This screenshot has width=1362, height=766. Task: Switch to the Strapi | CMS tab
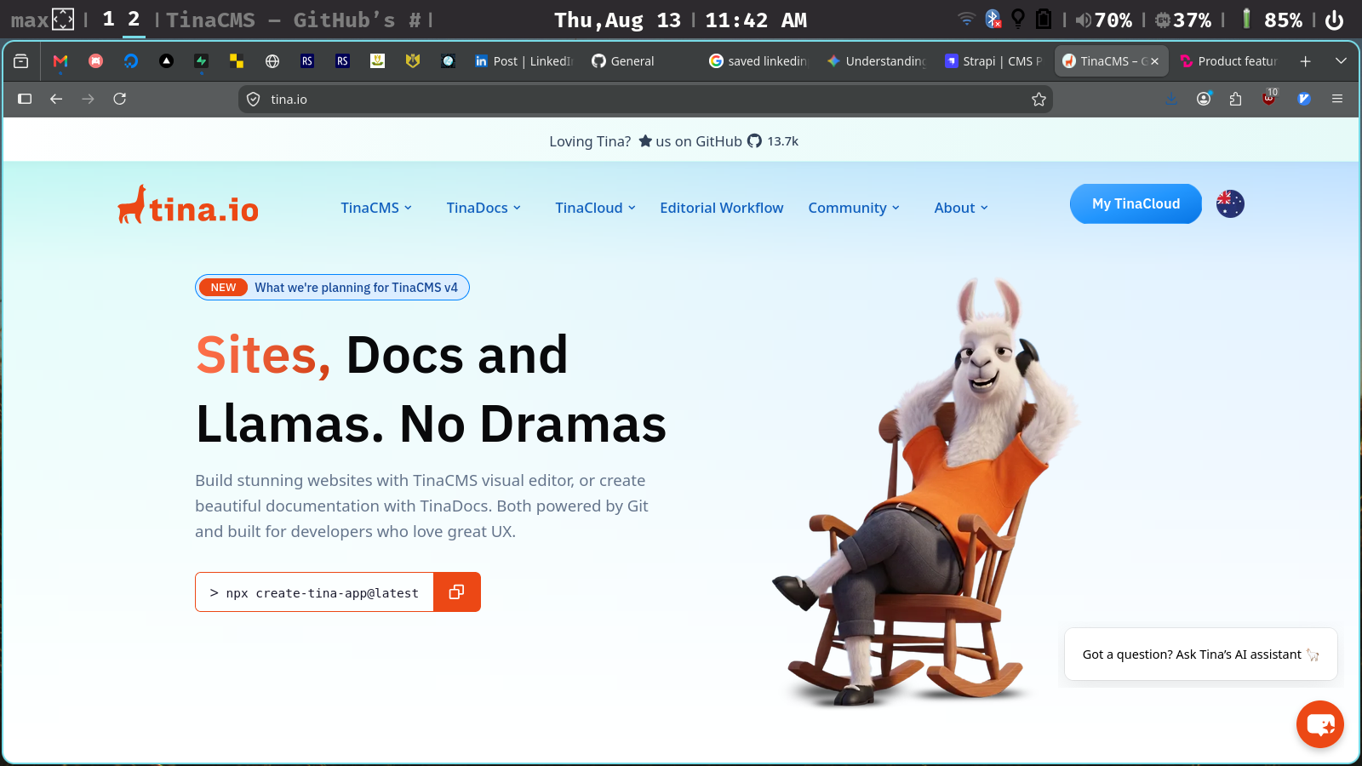[993, 61]
